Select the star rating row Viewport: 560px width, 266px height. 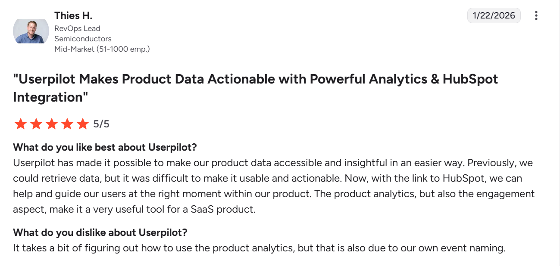pos(60,124)
